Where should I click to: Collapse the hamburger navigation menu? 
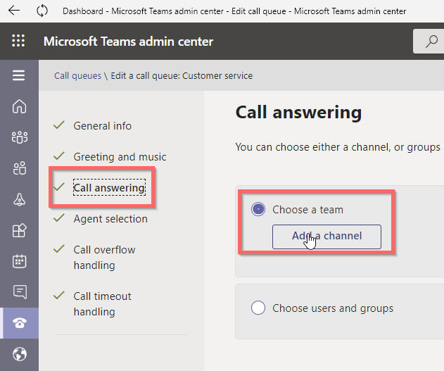(19, 75)
